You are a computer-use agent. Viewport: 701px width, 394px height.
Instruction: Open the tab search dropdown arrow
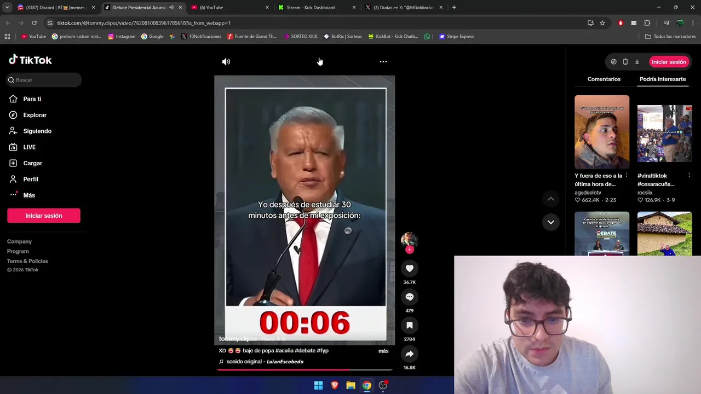tap(7, 8)
